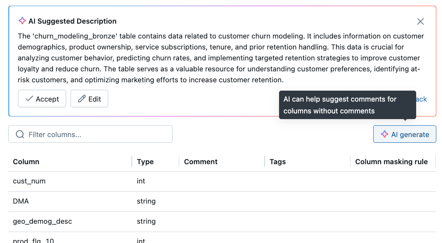Click the Type column header
Image resolution: width=442 pixels, height=243 pixels.
tap(145, 162)
